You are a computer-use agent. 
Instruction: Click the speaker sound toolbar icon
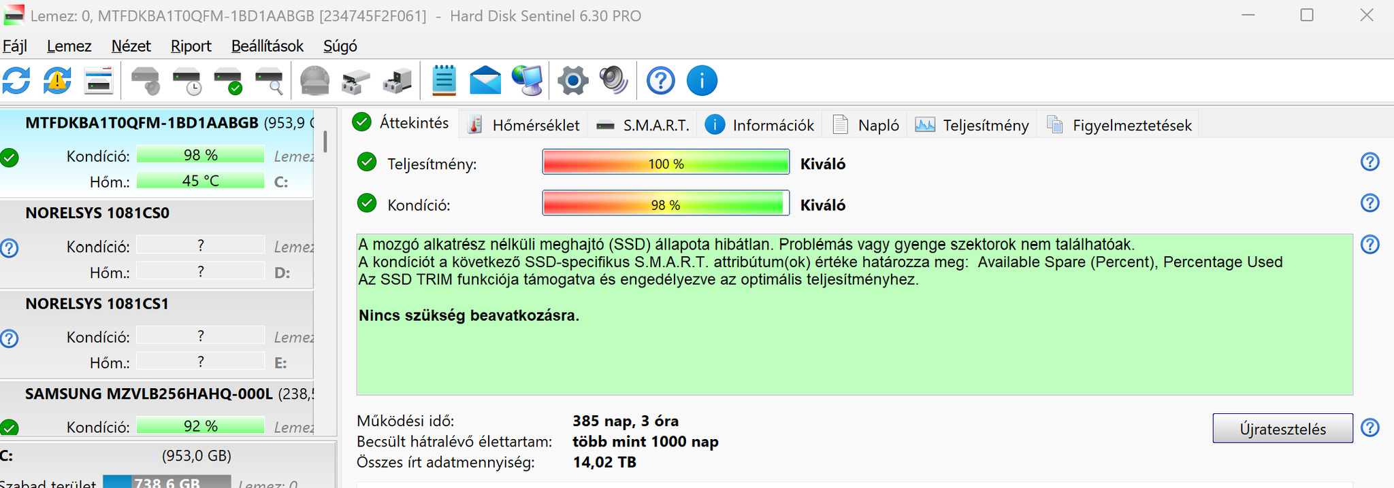pos(614,81)
